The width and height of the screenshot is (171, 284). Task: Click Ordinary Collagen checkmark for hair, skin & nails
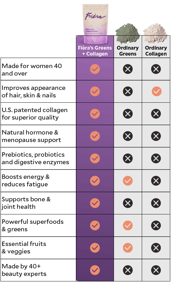[x=156, y=91]
